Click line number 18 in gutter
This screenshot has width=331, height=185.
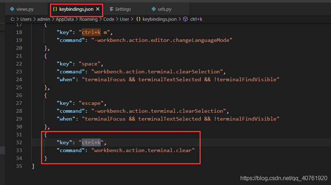pyautogui.click(x=19, y=32)
